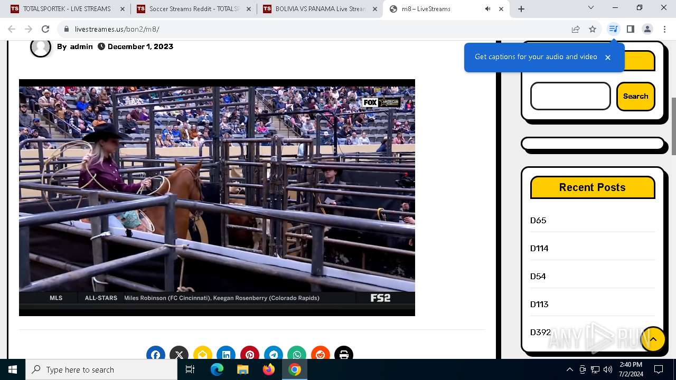This screenshot has height=380, width=676.
Task: Close the BOLIVIA VS PANAMA tab
Action: [375, 9]
